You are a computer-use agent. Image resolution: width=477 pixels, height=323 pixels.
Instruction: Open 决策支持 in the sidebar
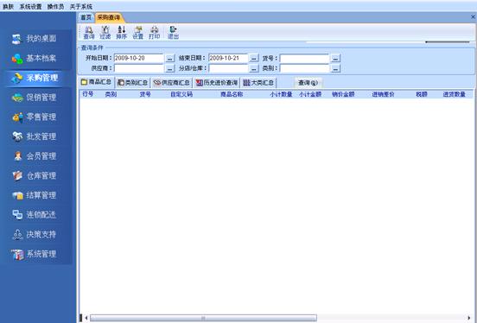[x=34, y=235]
